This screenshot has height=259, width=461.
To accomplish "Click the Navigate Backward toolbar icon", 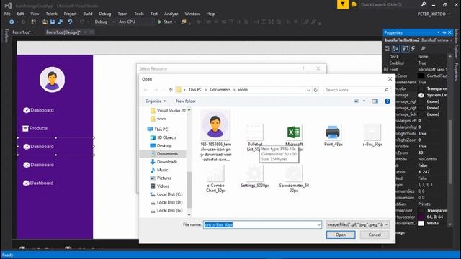I will [x=12, y=22].
